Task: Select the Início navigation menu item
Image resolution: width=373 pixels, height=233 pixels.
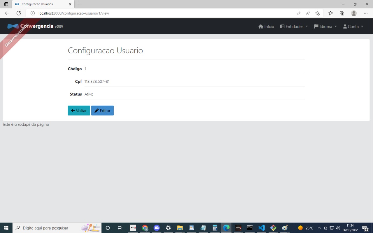Action: [266, 26]
